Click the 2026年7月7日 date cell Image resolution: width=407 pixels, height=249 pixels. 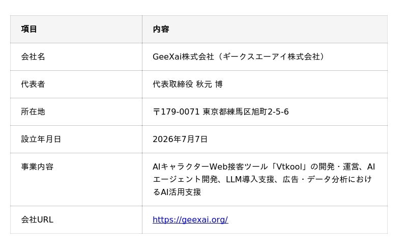tap(265, 140)
